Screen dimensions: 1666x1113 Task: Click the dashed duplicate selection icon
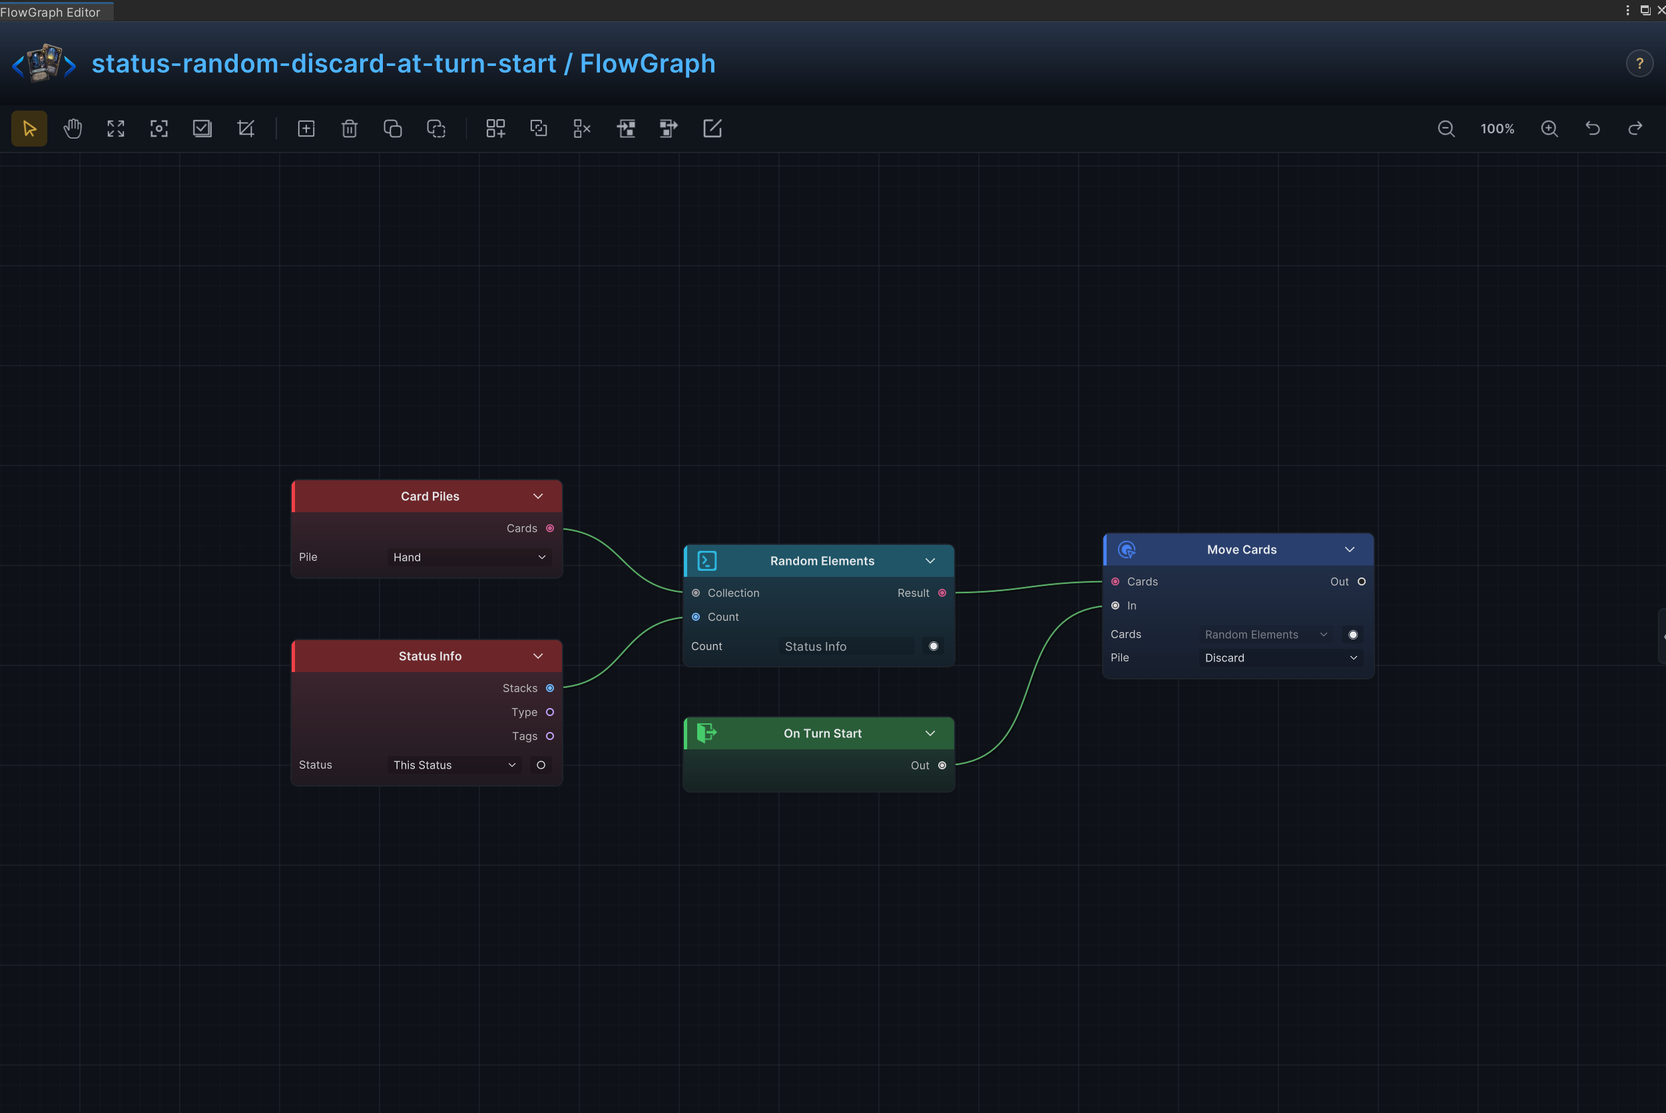point(435,129)
